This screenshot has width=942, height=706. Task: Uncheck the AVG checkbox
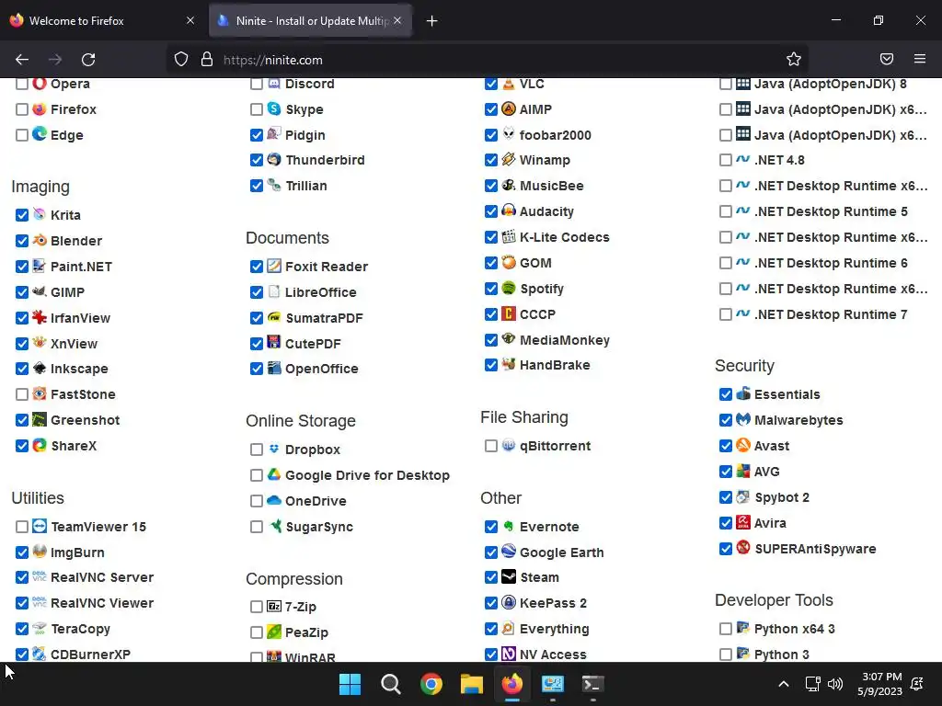tap(726, 472)
